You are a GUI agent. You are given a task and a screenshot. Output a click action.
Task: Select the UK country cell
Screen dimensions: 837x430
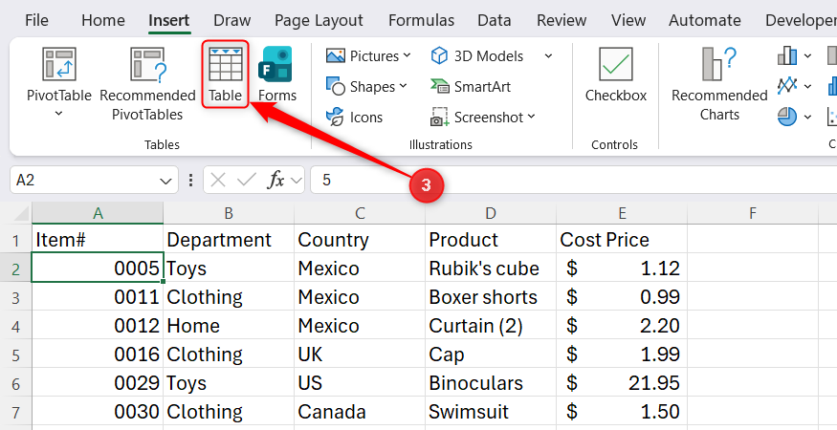tap(360, 355)
